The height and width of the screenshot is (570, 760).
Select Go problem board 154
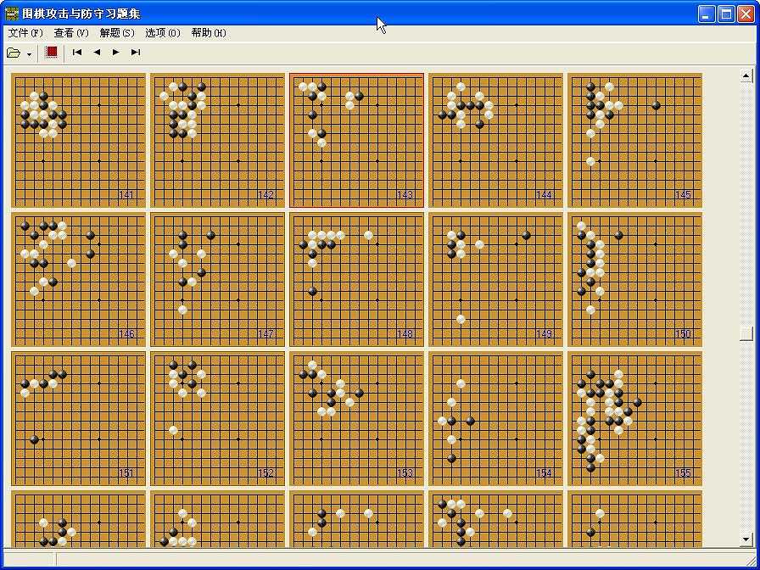pyautogui.click(x=496, y=419)
